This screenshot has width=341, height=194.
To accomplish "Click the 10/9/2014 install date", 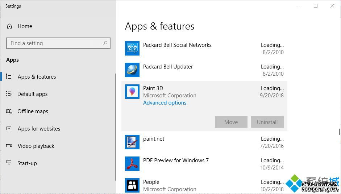I will 272,168.
